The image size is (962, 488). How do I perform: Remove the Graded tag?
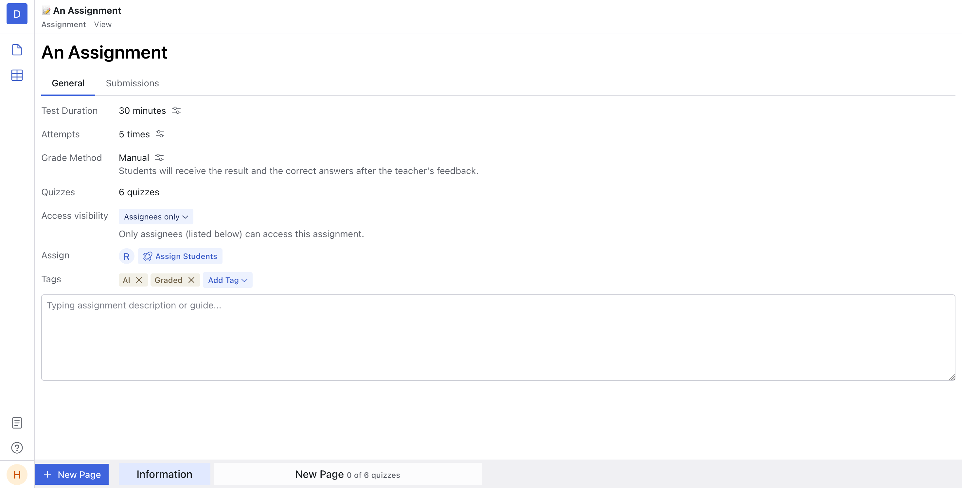coord(191,280)
